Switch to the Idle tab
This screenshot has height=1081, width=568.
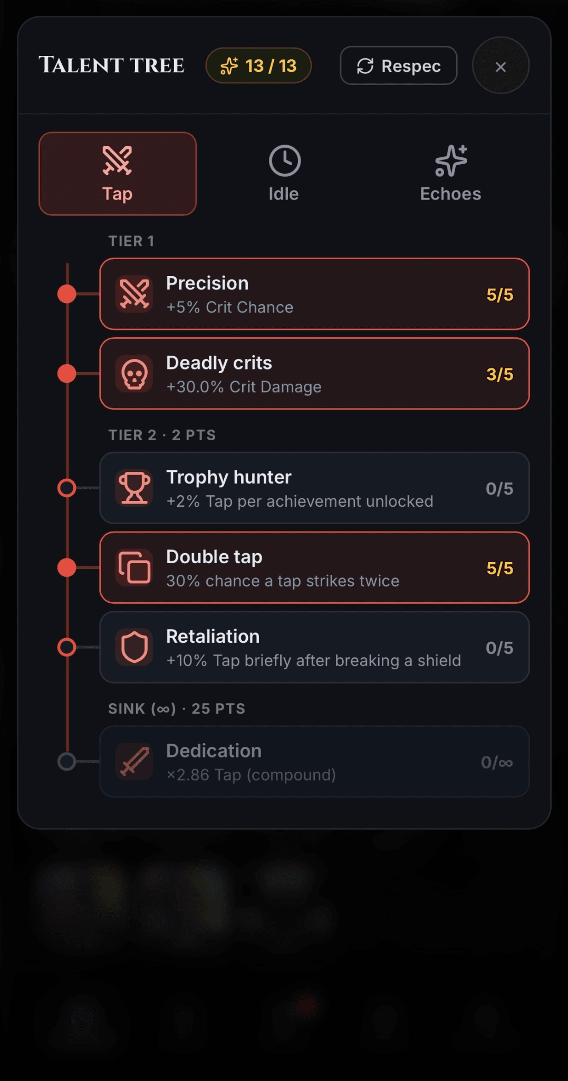(x=284, y=174)
